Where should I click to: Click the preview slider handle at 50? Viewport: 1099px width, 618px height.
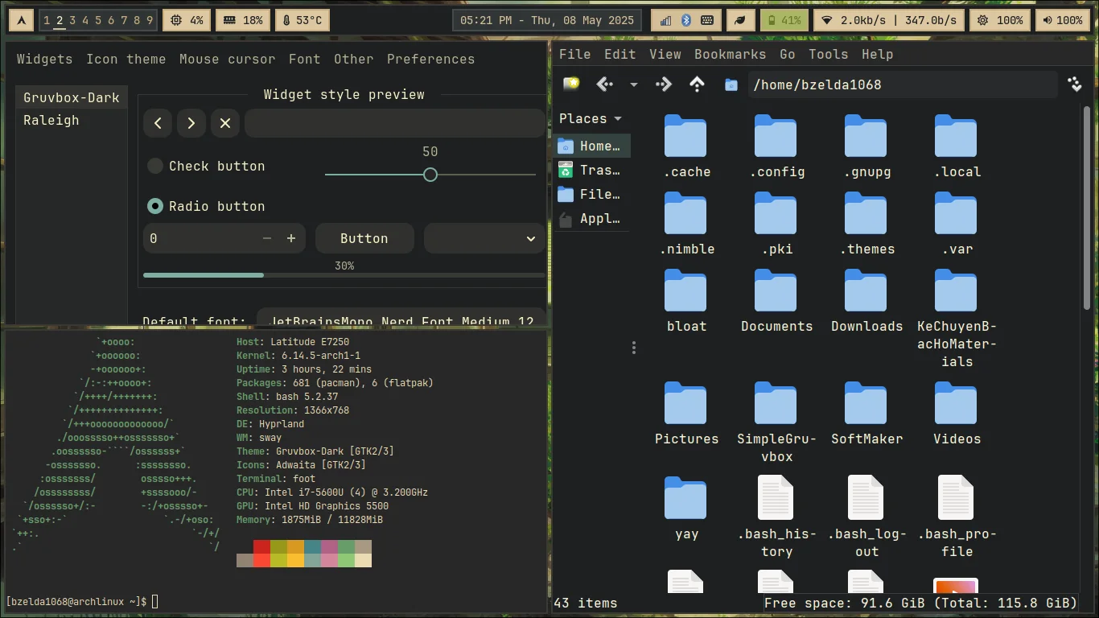(x=430, y=175)
